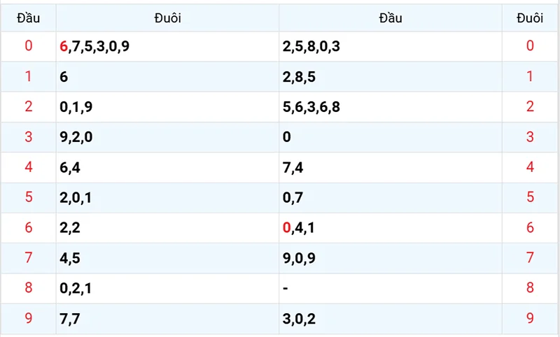
Task: Click the 9,0,9 cell
Action: point(299,257)
